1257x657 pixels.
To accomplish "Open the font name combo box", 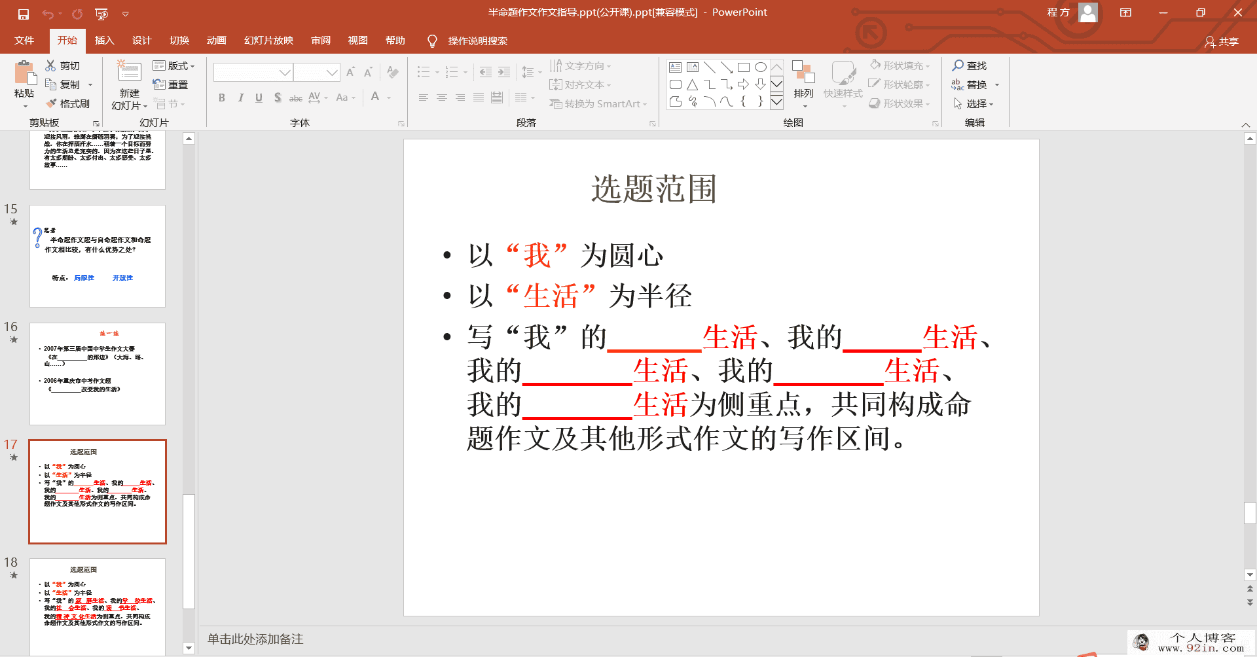I will [253, 72].
